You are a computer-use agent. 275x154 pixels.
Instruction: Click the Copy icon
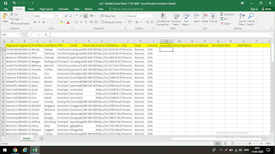[x=12, y=19]
